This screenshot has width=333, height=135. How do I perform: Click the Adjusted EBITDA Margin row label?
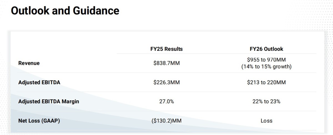click(49, 101)
